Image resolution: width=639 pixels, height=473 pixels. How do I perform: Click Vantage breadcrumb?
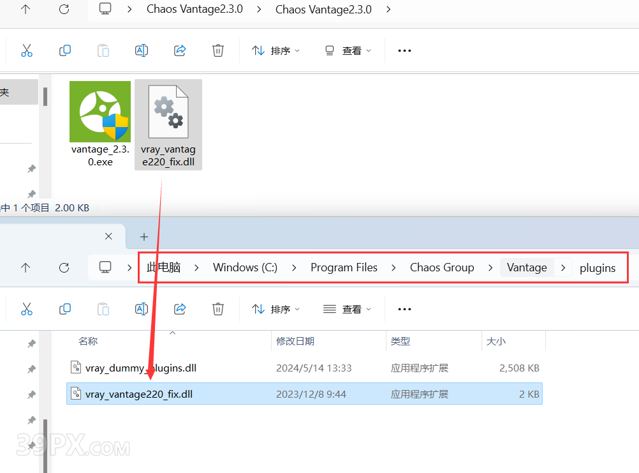click(x=527, y=267)
